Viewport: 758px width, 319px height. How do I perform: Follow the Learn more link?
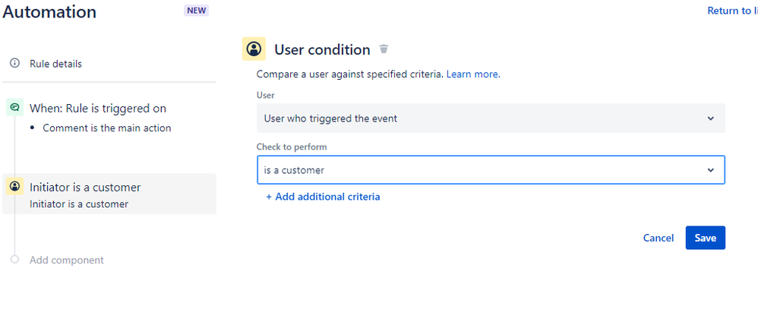click(472, 74)
